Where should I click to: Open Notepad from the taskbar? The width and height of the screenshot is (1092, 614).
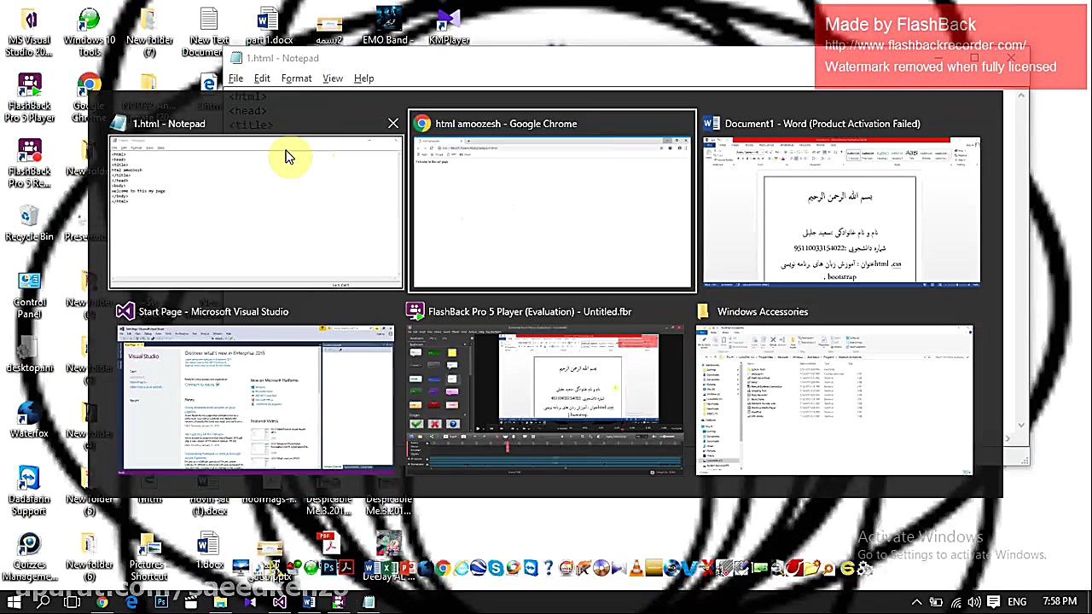click(369, 602)
